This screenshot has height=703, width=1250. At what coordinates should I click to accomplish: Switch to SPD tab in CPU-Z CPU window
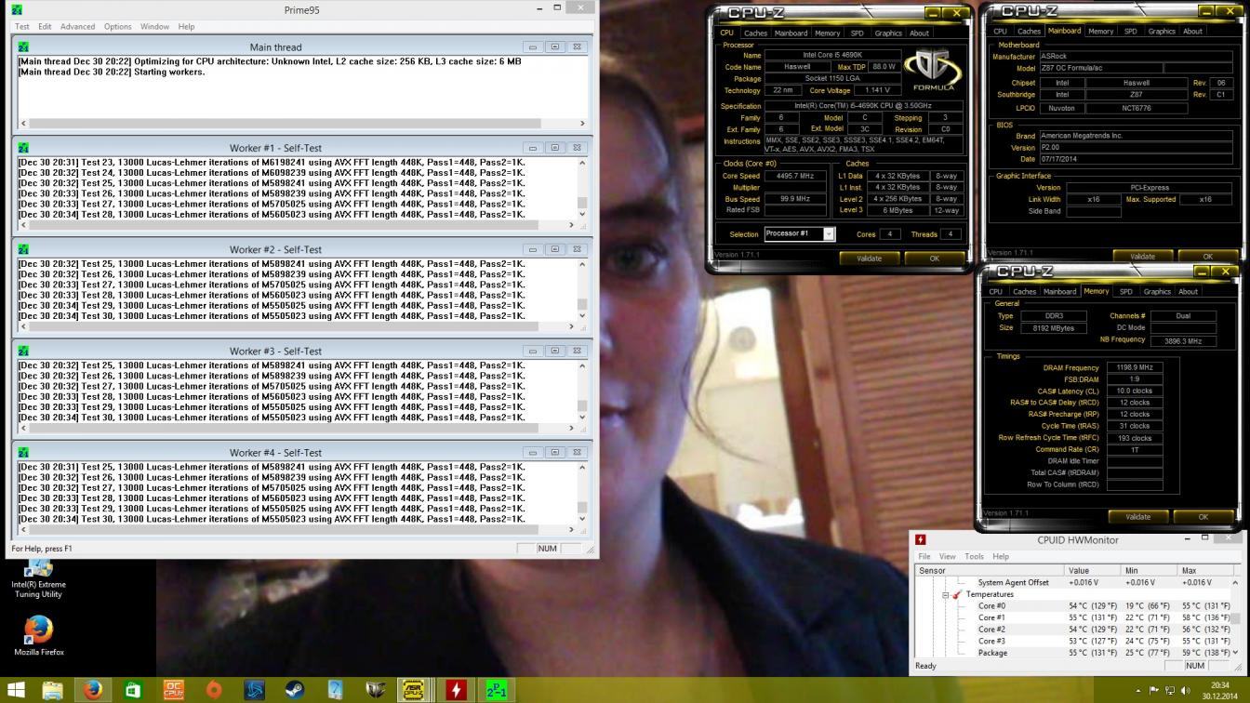pos(857,33)
